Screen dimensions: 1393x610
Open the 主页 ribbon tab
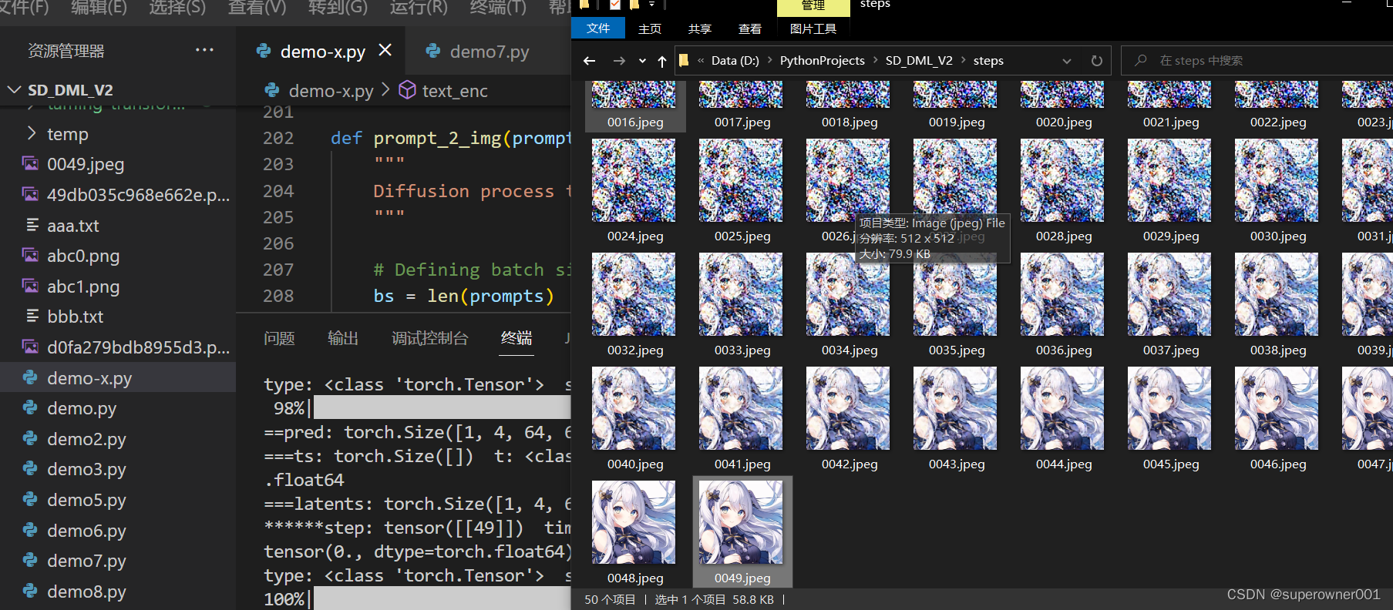click(650, 28)
